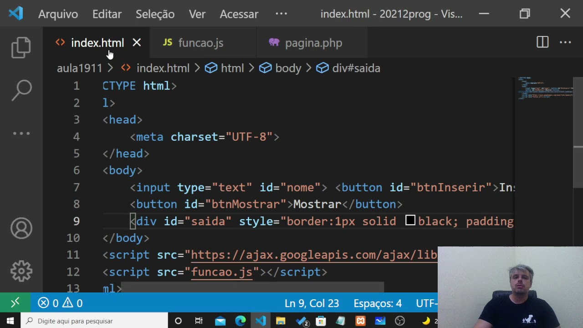Open the Arquivo menu

tap(58, 14)
